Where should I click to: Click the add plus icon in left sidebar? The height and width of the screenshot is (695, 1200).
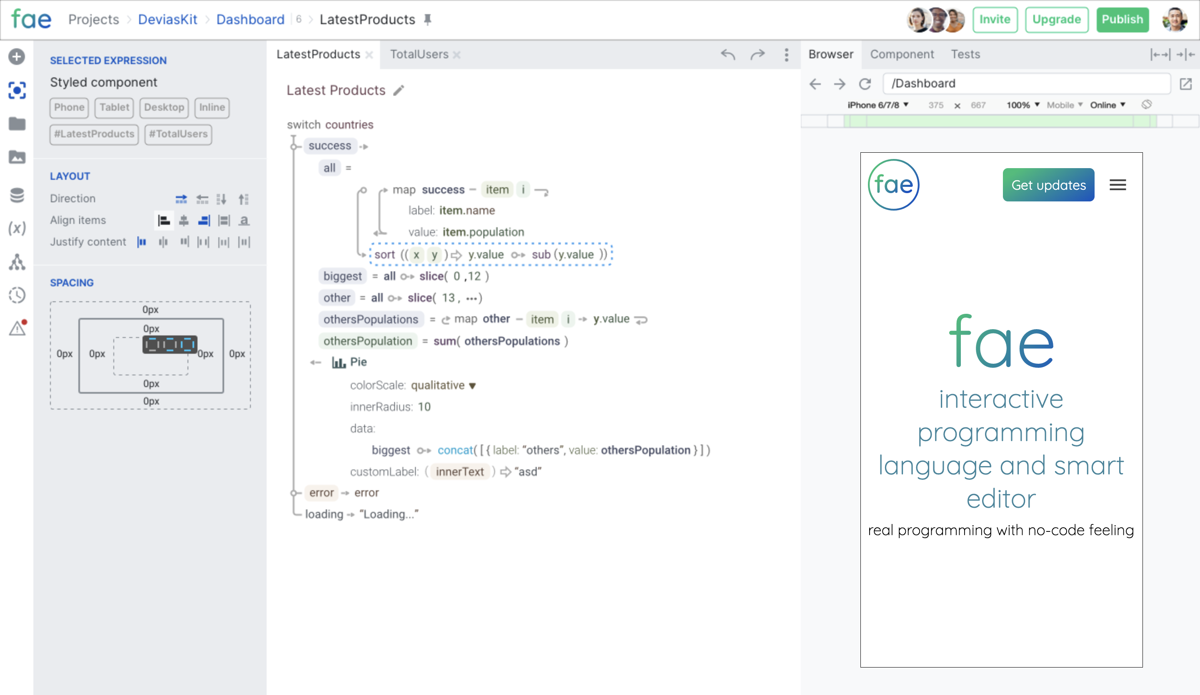coord(17,57)
